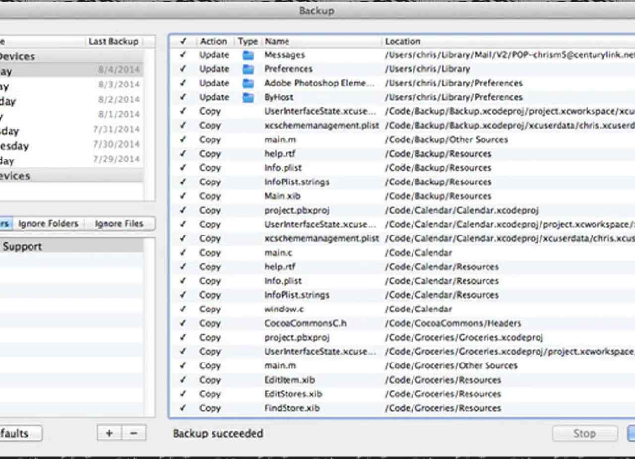Click the checkmark column header
The width and height of the screenshot is (635, 459).
pos(184,41)
